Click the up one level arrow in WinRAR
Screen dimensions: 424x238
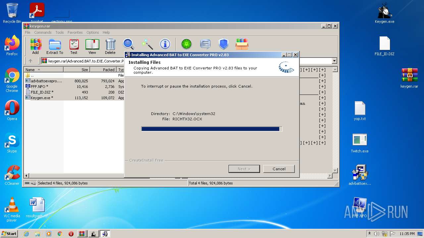(x=30, y=61)
